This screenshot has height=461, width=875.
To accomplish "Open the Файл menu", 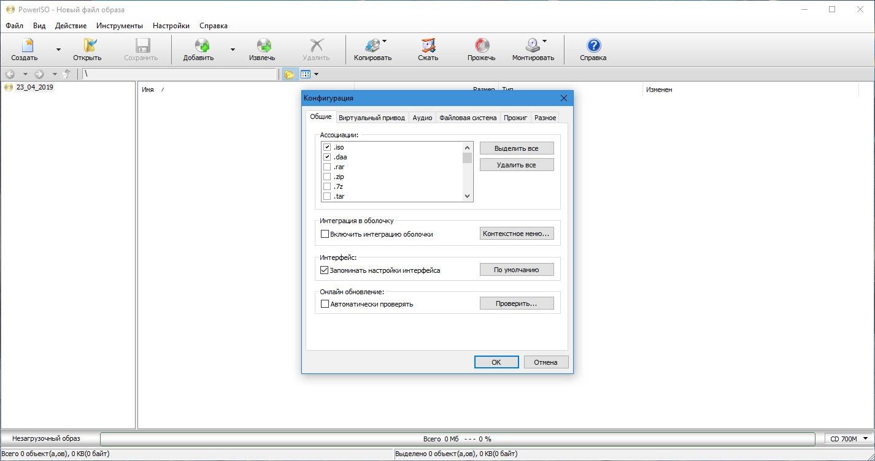I will [x=14, y=26].
